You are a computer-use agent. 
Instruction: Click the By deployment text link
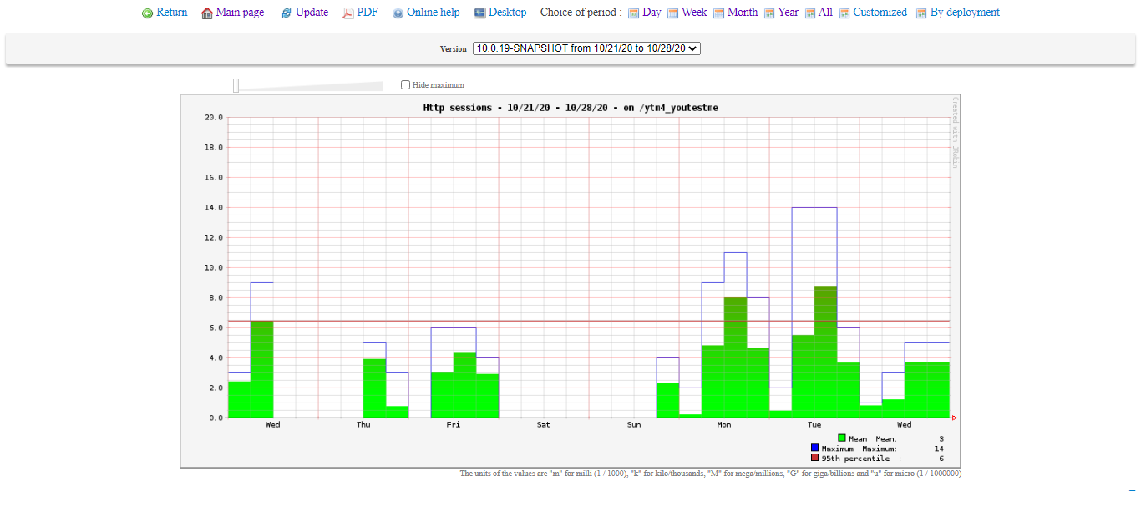(x=966, y=13)
